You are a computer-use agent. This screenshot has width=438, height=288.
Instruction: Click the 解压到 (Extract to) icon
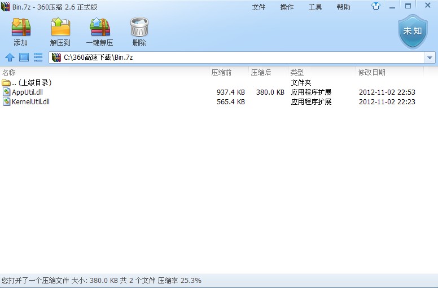click(x=60, y=26)
